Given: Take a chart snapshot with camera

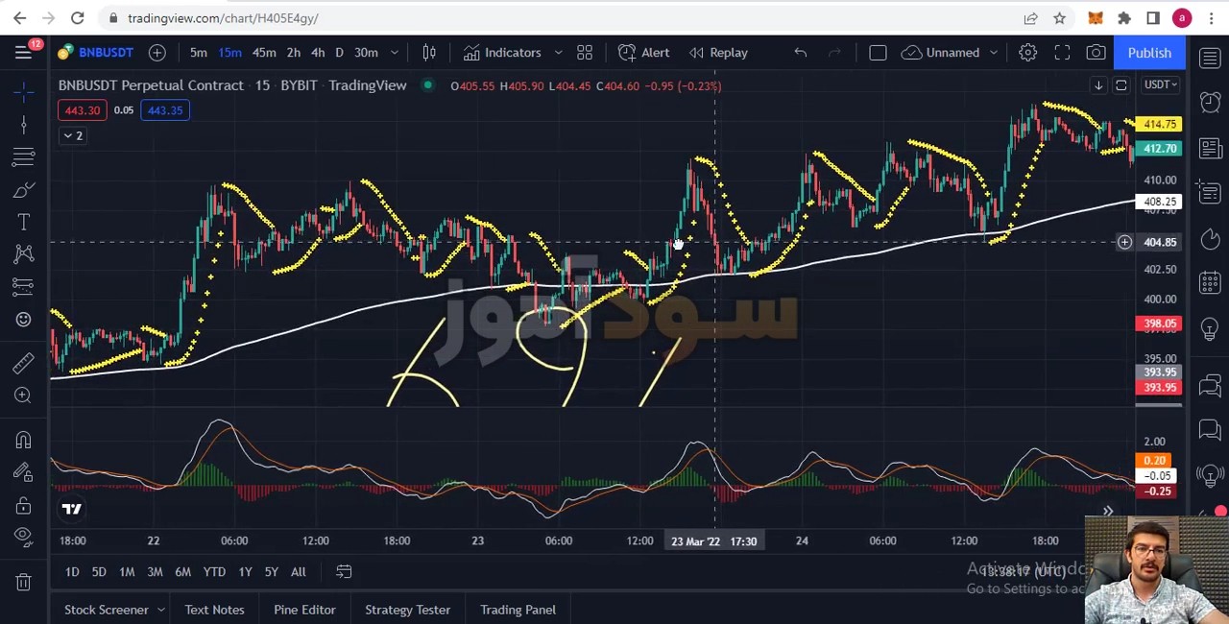Looking at the screenshot, I should coord(1096,53).
